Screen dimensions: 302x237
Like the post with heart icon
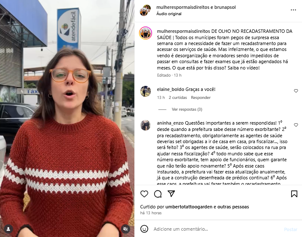coord(144,194)
